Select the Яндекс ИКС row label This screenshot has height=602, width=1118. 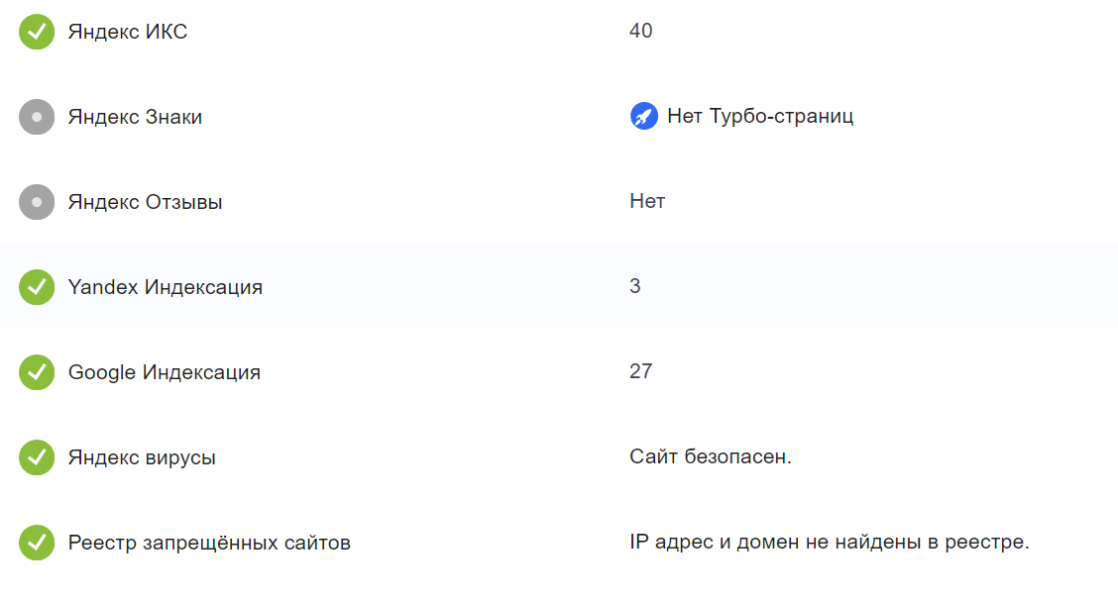click(127, 32)
